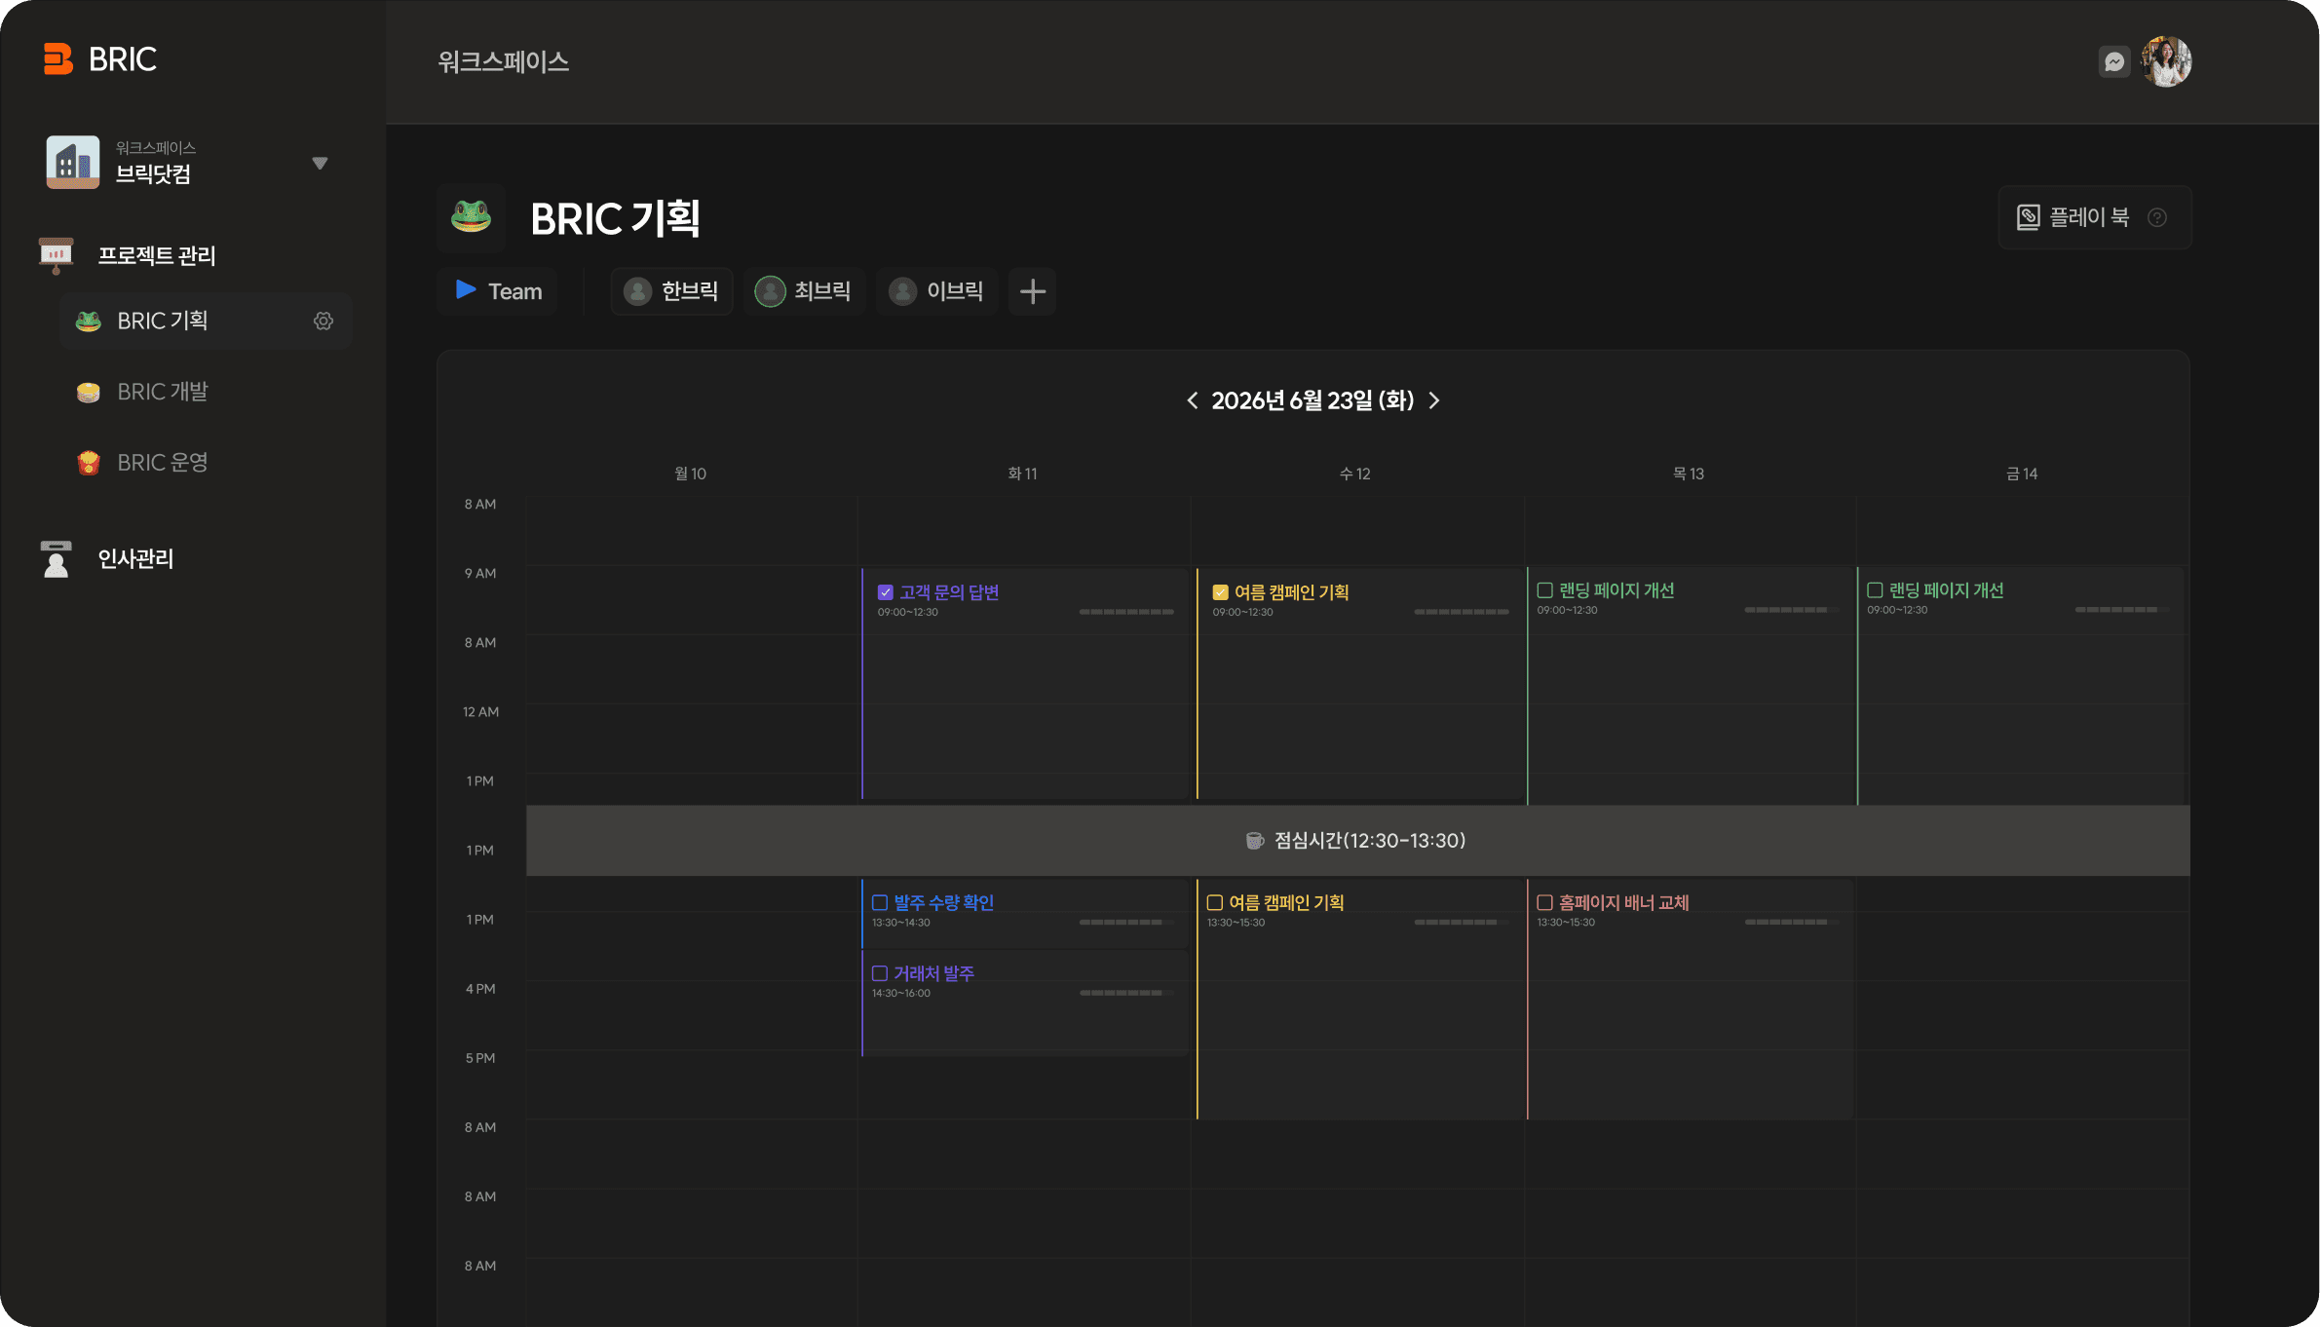
Task: Click the 프로젝트 관리 presentation board icon
Action: click(x=56, y=255)
